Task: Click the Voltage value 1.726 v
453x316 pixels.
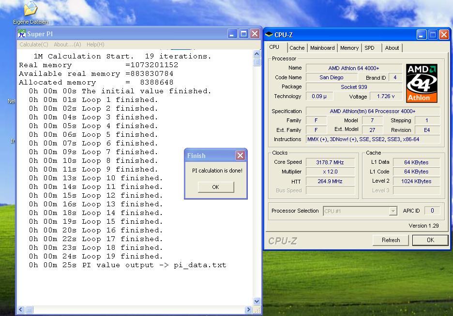Action: click(385, 96)
